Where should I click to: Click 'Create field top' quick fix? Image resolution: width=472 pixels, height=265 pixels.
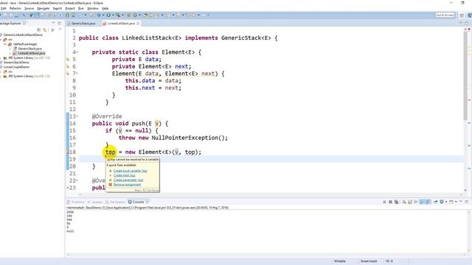tap(125, 175)
